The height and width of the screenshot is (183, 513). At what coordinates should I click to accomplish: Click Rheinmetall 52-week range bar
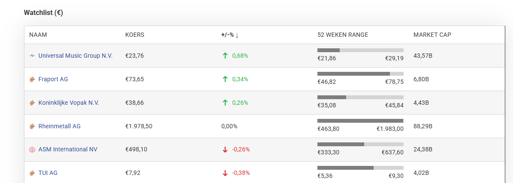tap(360, 121)
